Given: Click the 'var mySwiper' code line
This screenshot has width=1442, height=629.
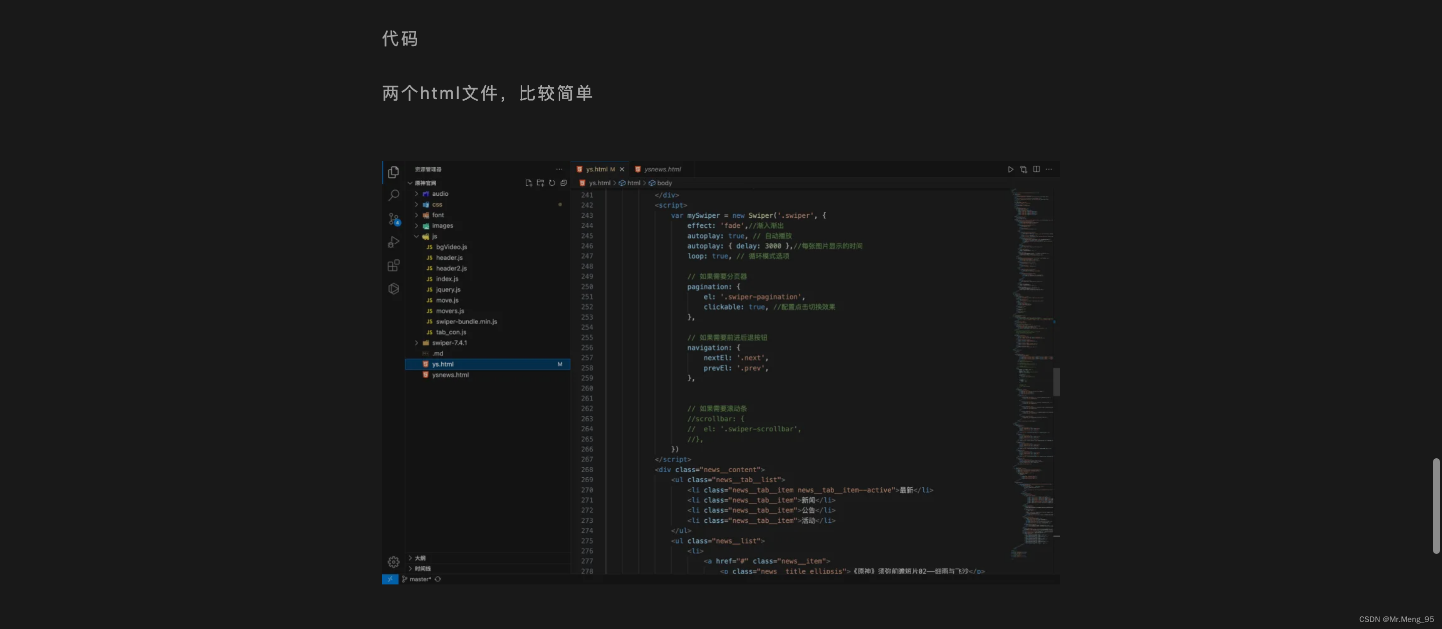Looking at the screenshot, I should tap(749, 216).
